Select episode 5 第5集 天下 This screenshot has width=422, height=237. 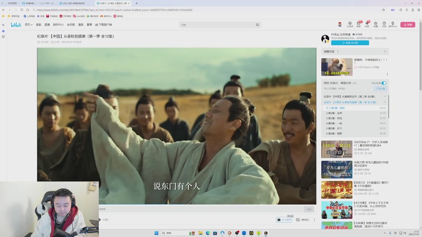click(x=355, y=129)
